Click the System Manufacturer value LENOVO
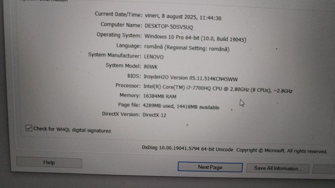The width and height of the screenshot is (335, 188). [x=154, y=57]
